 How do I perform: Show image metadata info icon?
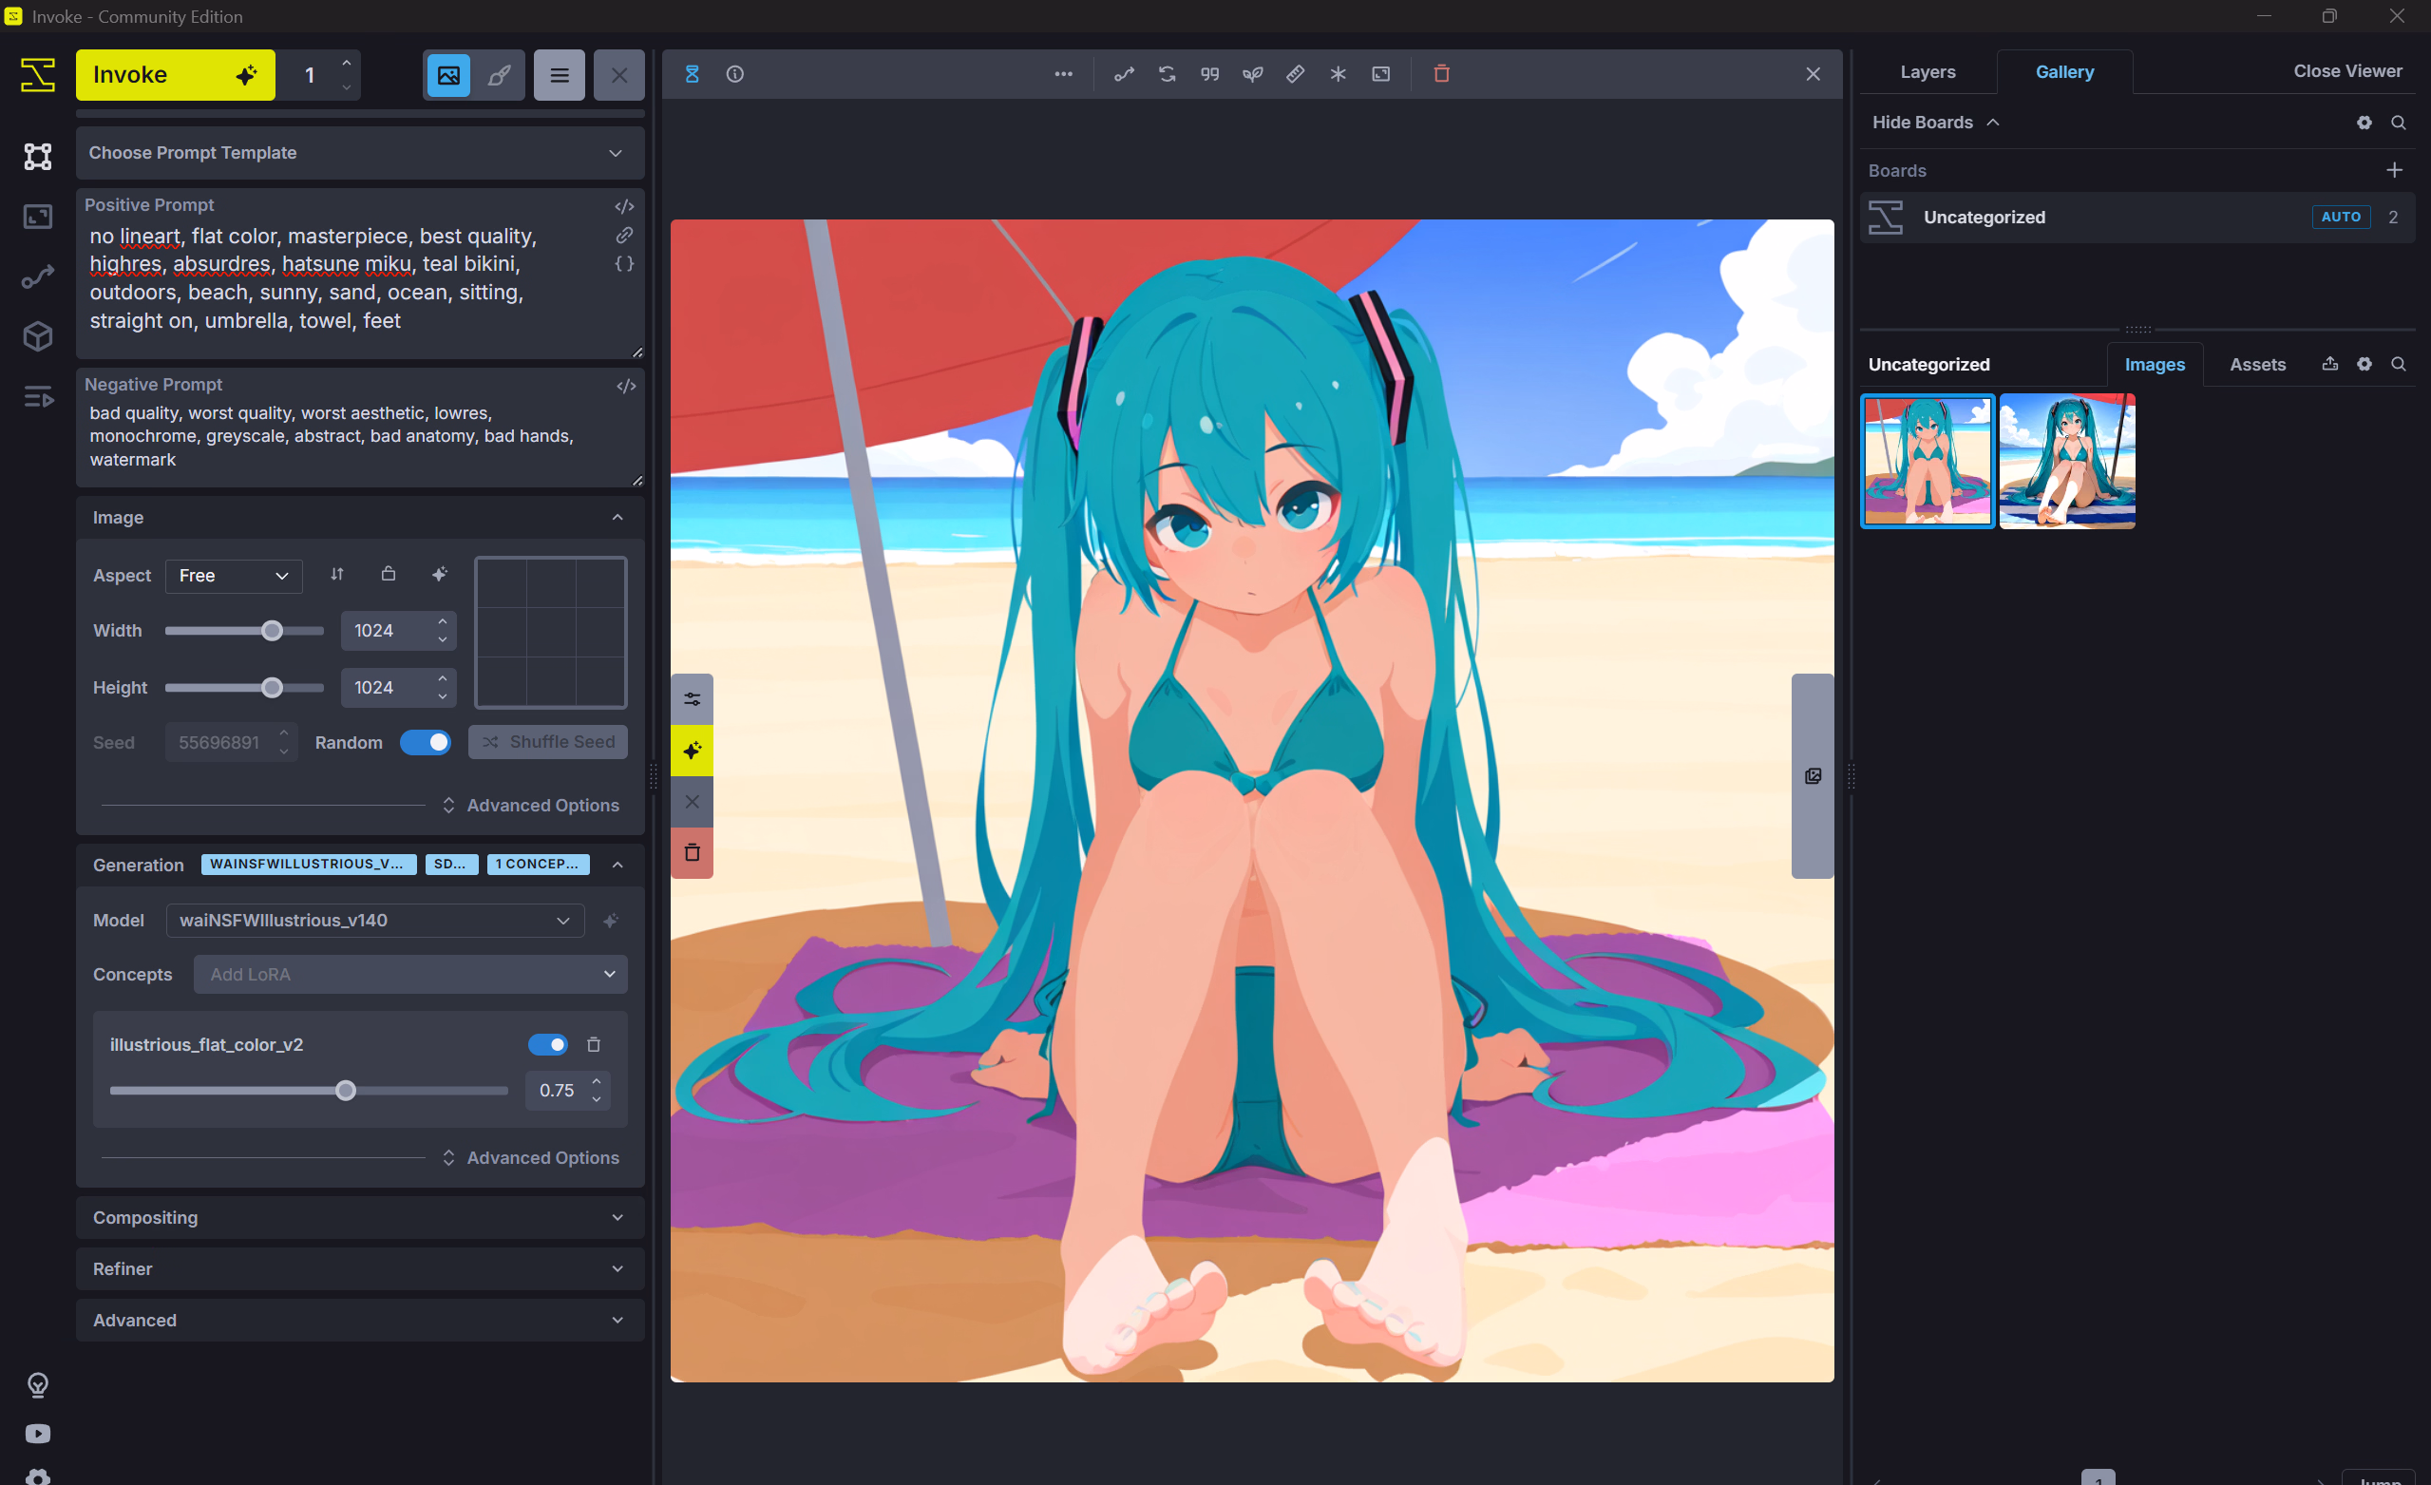point(735,74)
